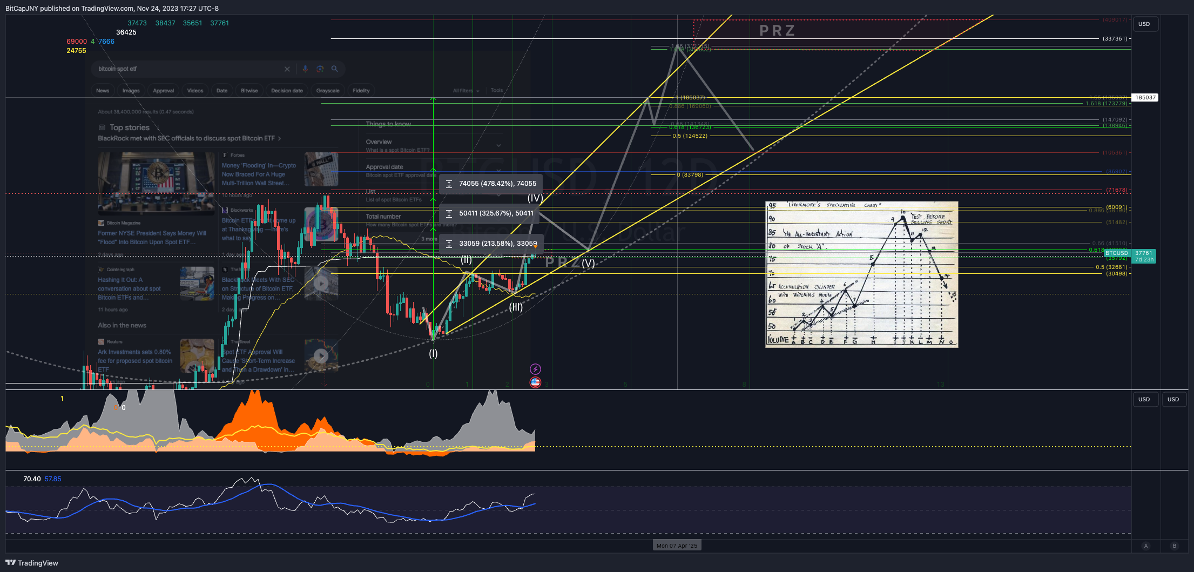
Task: Expand the Approval date section
Action: coord(498,170)
